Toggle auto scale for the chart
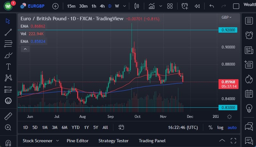This screenshot has width=256, height=147. pos(232,127)
